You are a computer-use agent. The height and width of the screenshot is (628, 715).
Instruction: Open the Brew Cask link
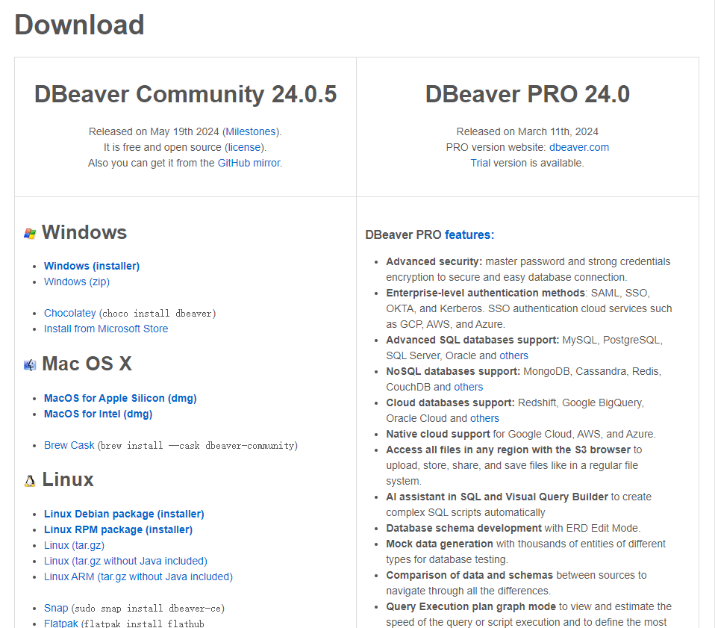(69, 445)
